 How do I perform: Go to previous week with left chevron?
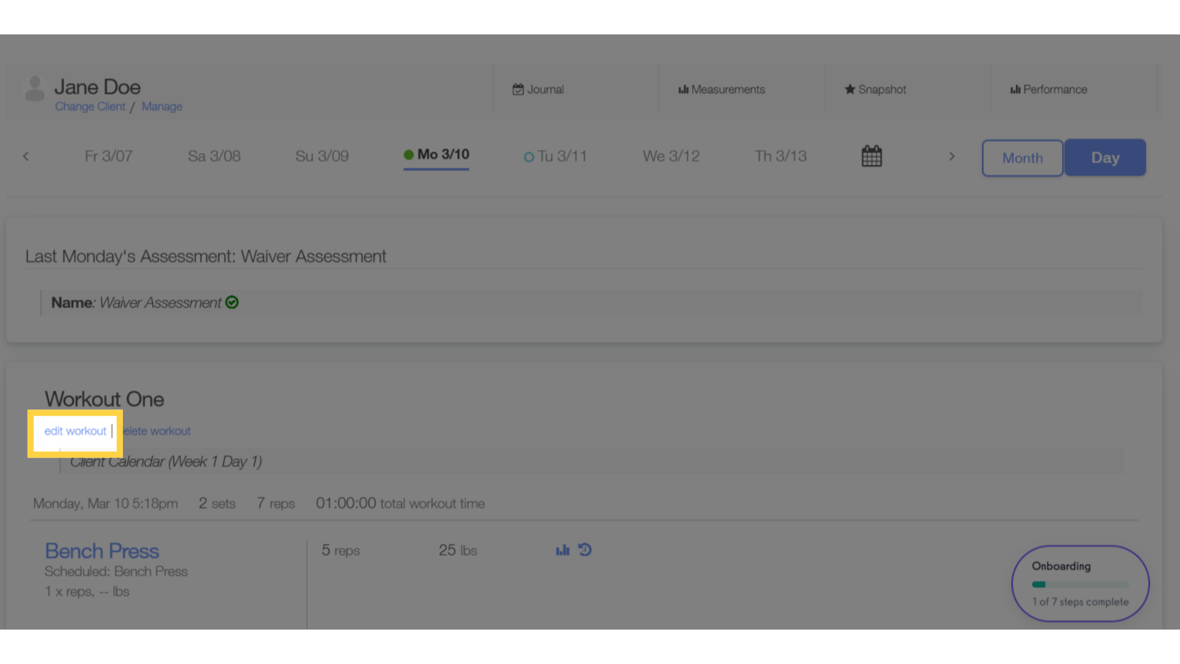[26, 156]
